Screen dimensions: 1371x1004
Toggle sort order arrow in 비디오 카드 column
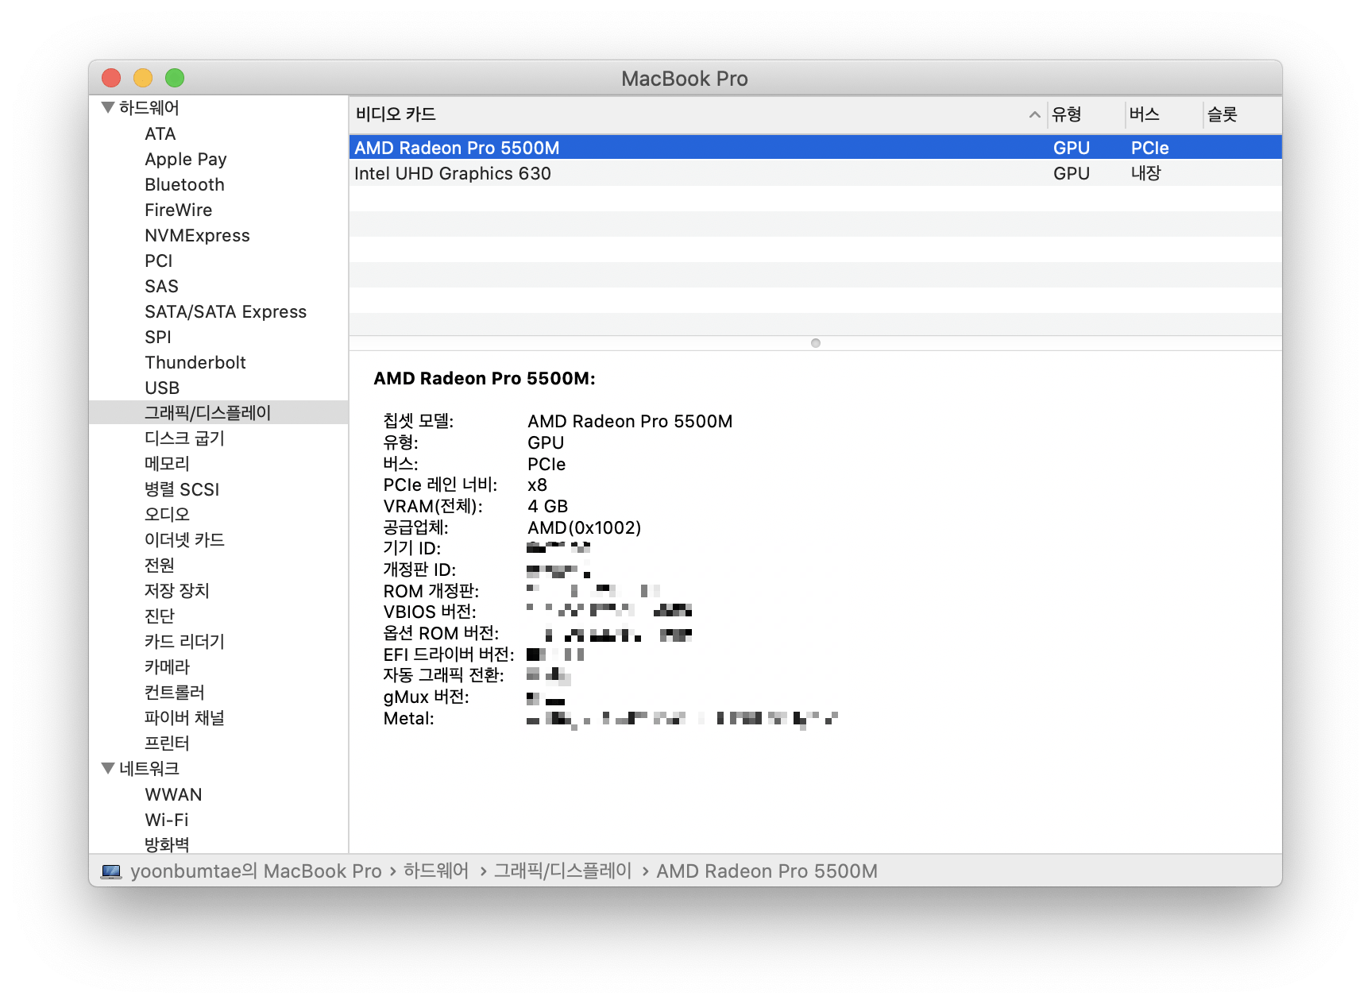coord(1034,114)
